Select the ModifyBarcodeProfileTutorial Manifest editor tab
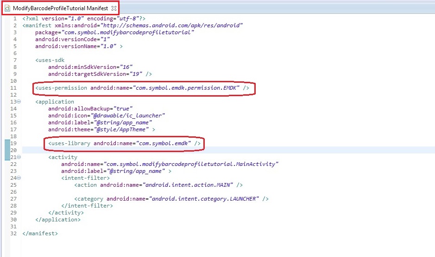The height and width of the screenshot is (257, 435). tap(60, 8)
